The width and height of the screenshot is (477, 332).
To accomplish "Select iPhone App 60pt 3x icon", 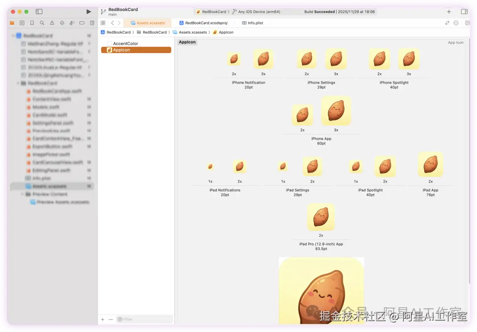I will click(336, 111).
